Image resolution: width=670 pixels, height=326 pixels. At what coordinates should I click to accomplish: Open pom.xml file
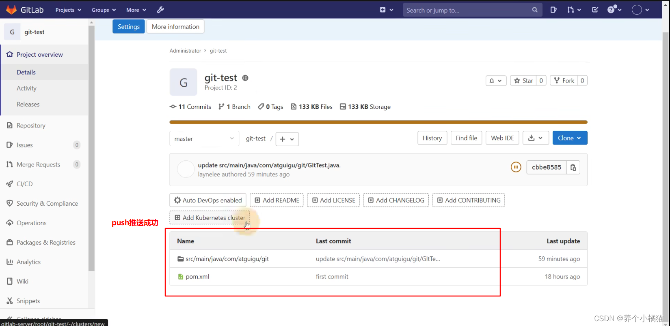pyautogui.click(x=197, y=277)
